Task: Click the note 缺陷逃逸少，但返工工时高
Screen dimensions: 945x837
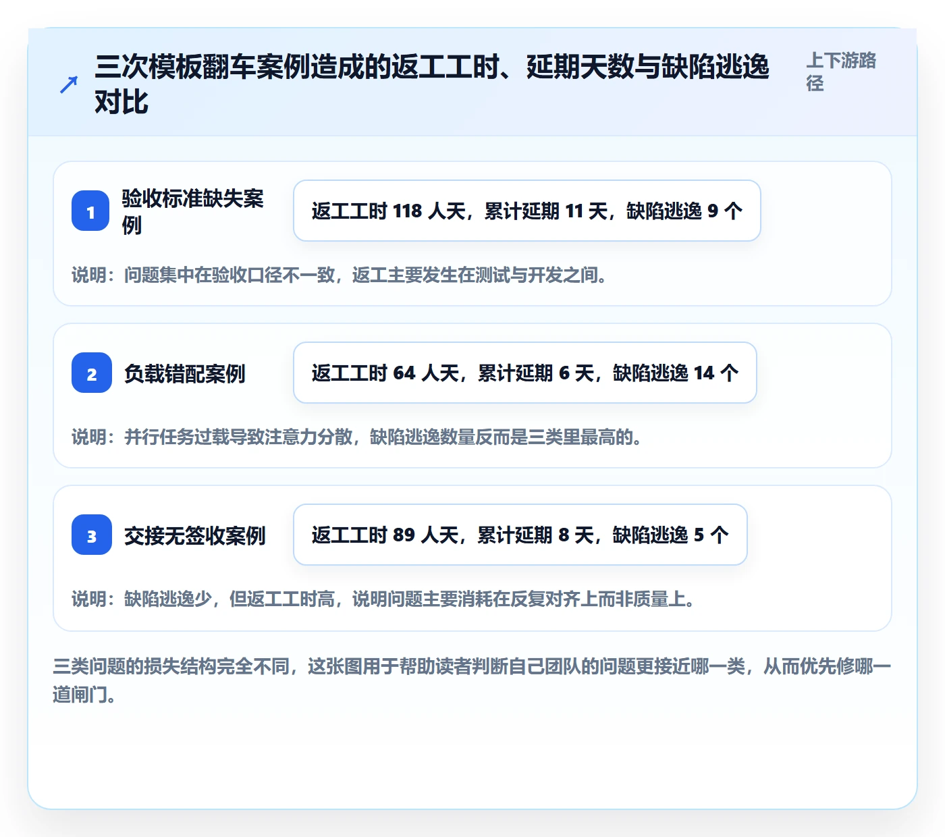Action: [383, 599]
